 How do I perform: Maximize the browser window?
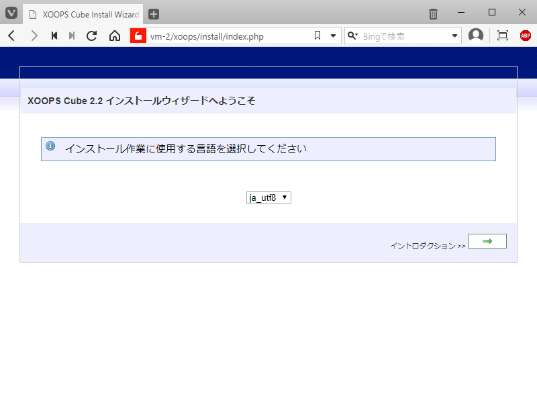(x=492, y=12)
